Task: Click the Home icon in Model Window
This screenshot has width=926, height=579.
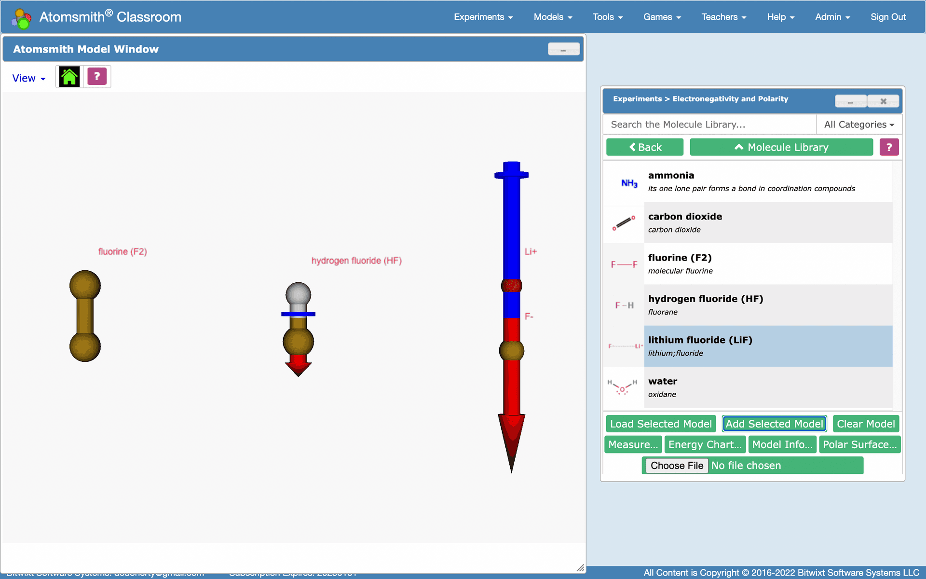Action: (x=69, y=76)
